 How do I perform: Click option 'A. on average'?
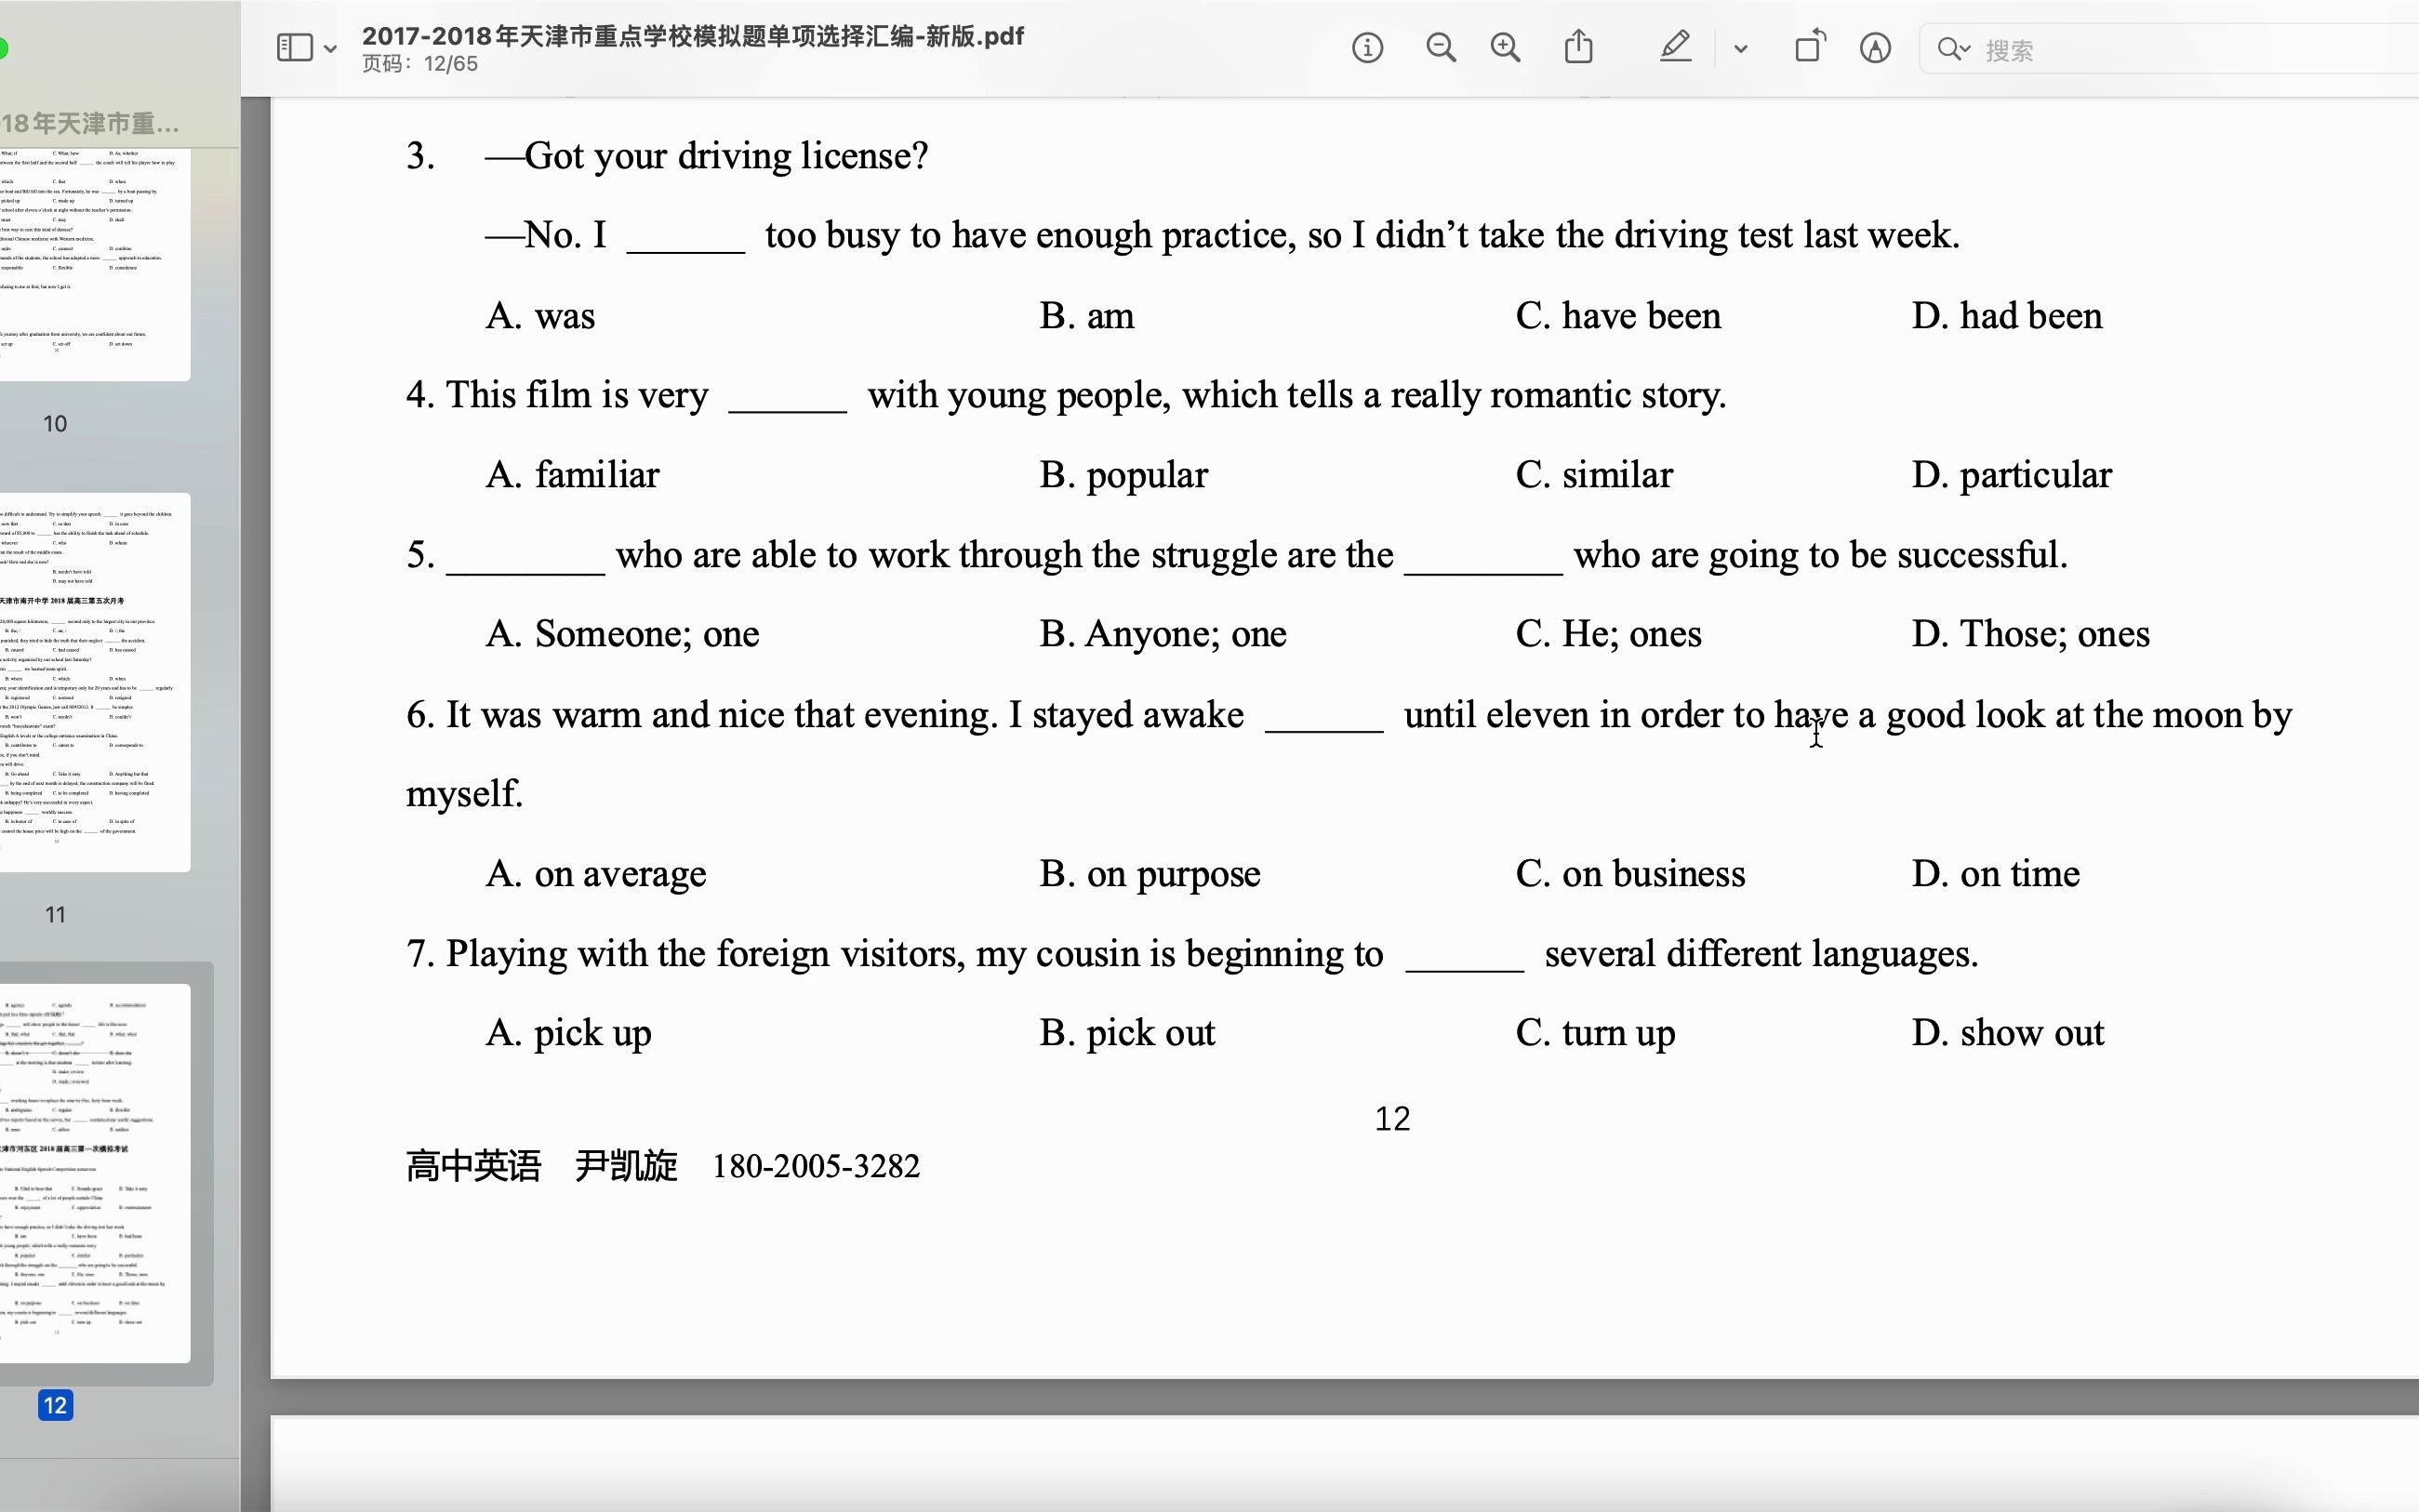click(x=596, y=874)
